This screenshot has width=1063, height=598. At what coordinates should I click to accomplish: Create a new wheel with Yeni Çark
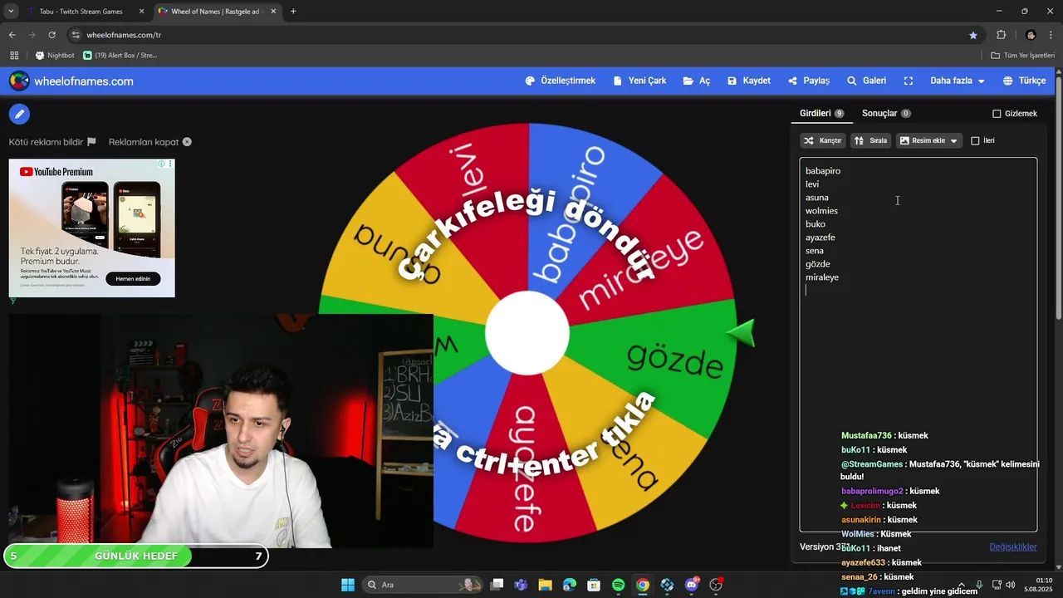tap(640, 81)
